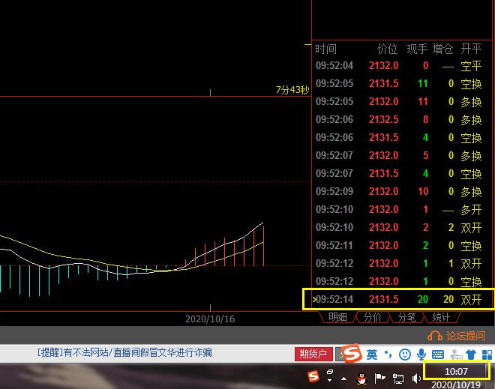Screen dimensions: 495x389
Task: Open Sogou emoji smiley panel
Action: tap(405, 355)
